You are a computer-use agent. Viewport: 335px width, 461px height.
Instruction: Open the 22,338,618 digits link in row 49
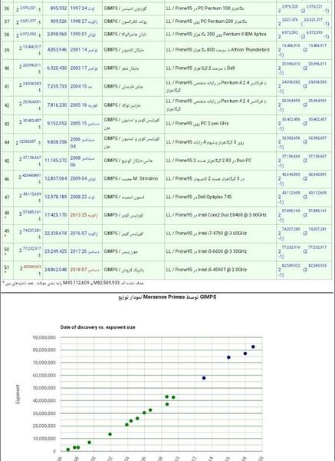pyautogui.click(x=56, y=233)
